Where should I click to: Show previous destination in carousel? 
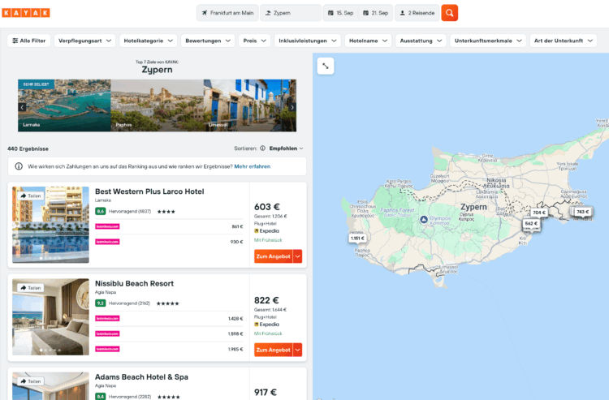tap(22, 106)
